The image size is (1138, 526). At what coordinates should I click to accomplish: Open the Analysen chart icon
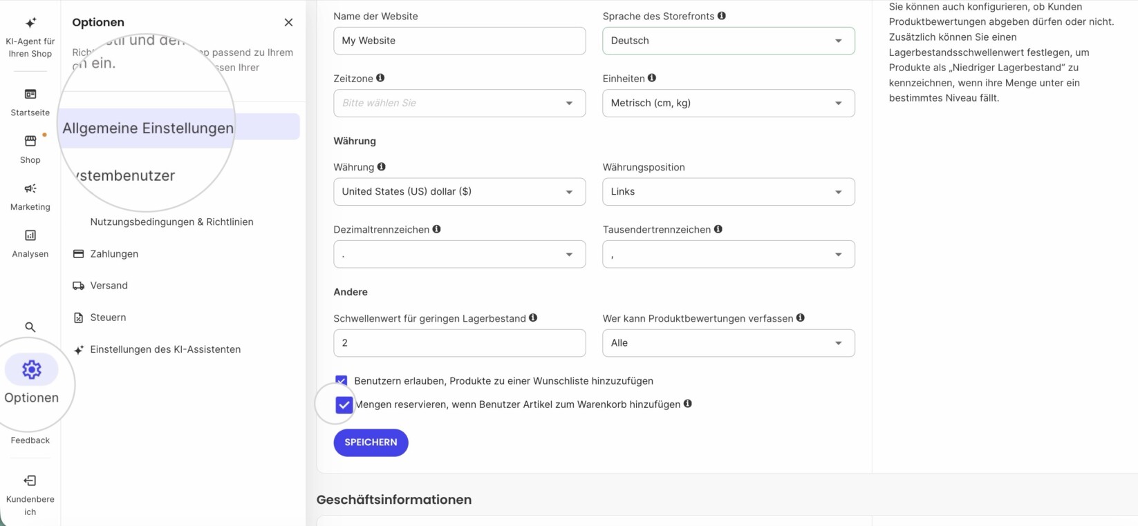pyautogui.click(x=30, y=235)
